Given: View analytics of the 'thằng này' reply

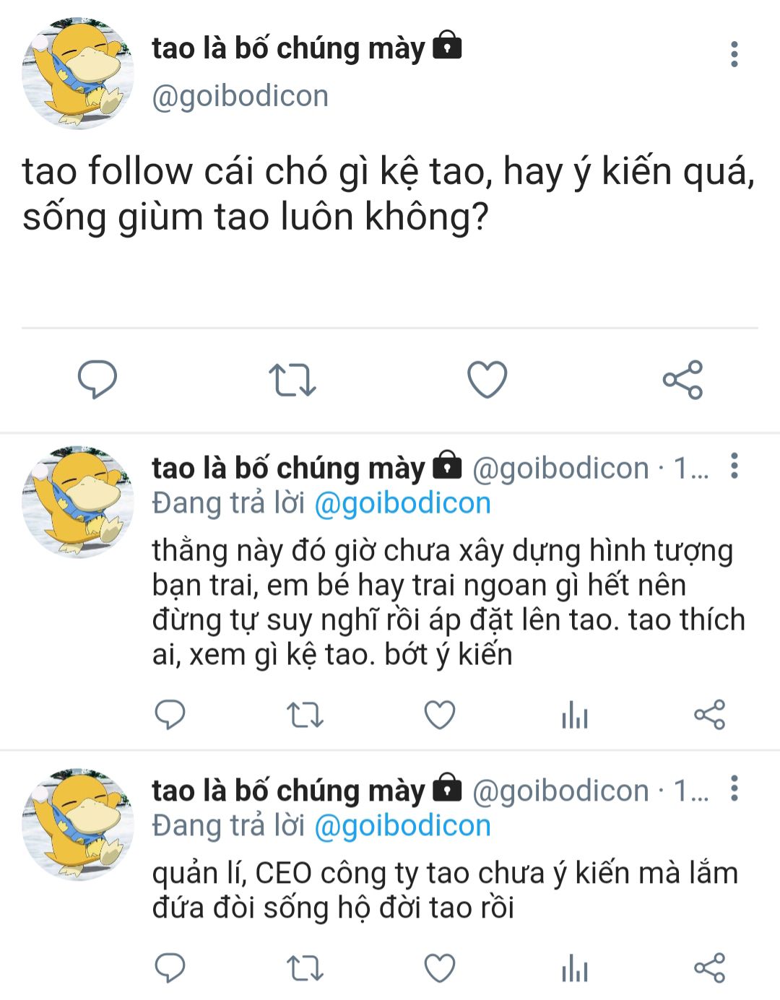Looking at the screenshot, I should coord(575,715).
